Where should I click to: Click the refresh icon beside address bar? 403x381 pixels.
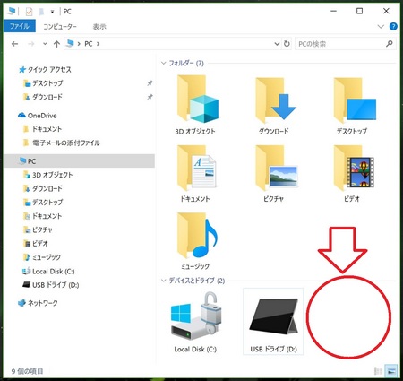tap(287, 44)
